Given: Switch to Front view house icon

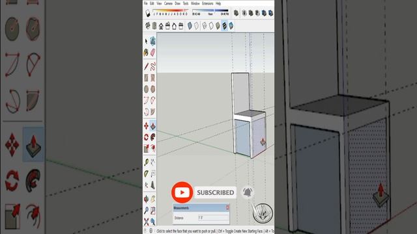Looking at the screenshot, I should [x=161, y=26].
